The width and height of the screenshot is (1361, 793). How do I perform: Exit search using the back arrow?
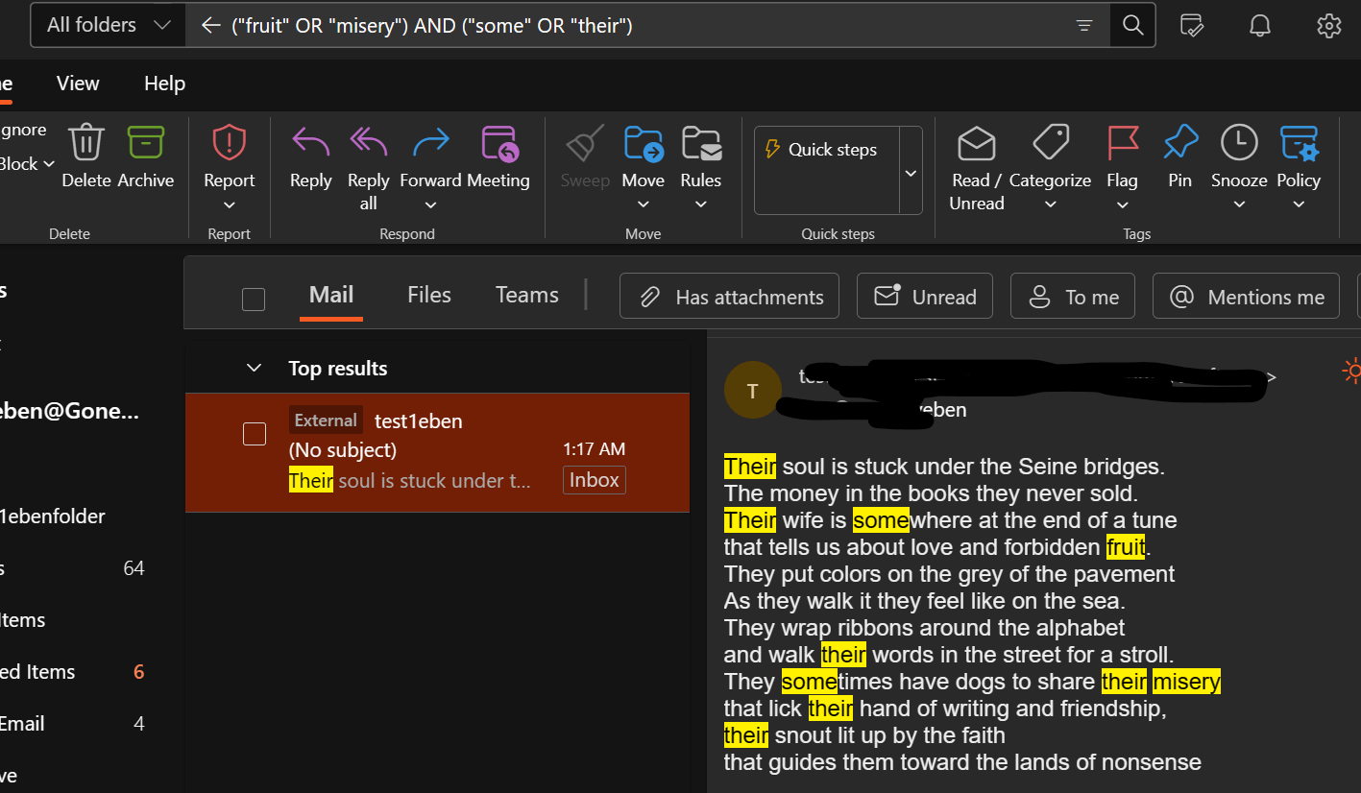(211, 25)
